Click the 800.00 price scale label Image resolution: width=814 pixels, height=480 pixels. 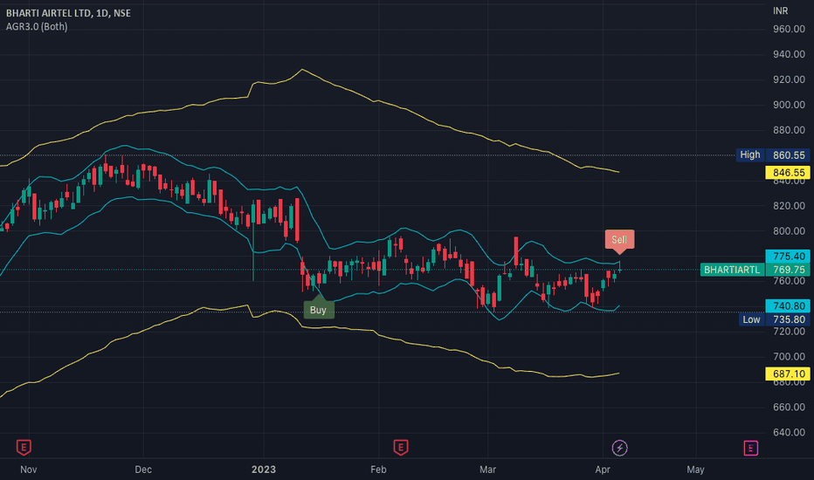[x=789, y=231]
